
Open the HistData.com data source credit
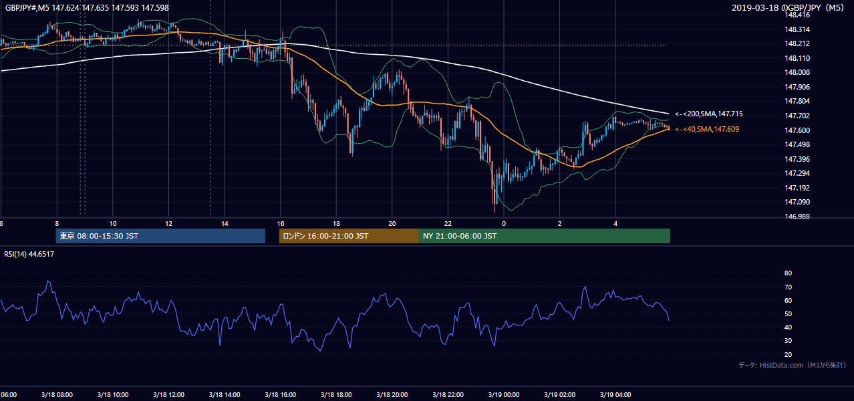point(792,365)
